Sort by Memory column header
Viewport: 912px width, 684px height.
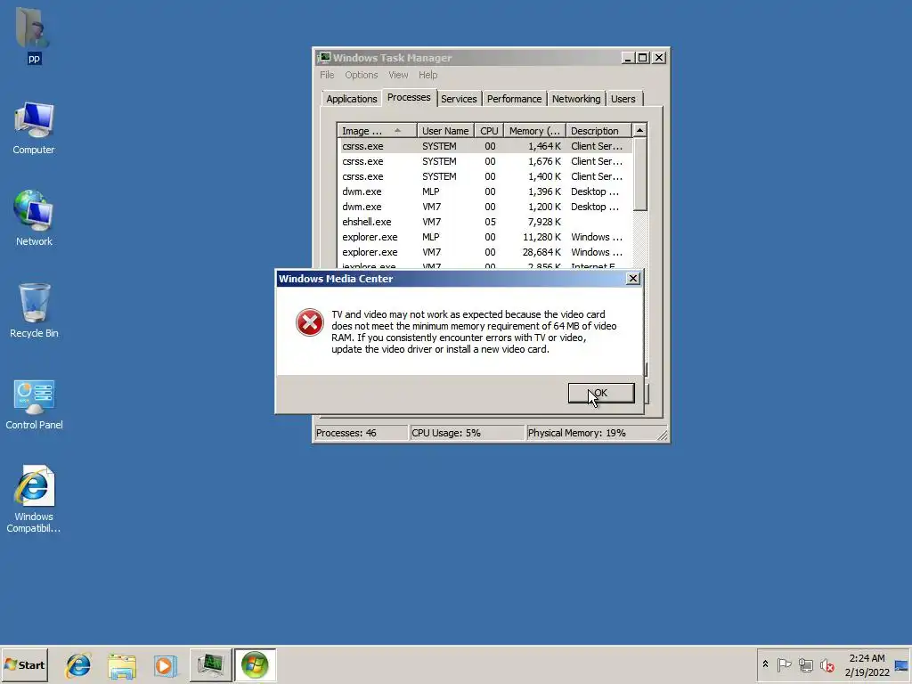tap(534, 131)
